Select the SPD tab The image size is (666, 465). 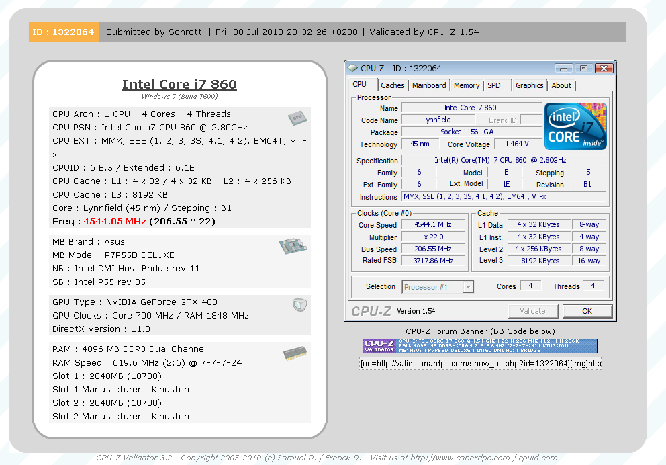[x=494, y=85]
